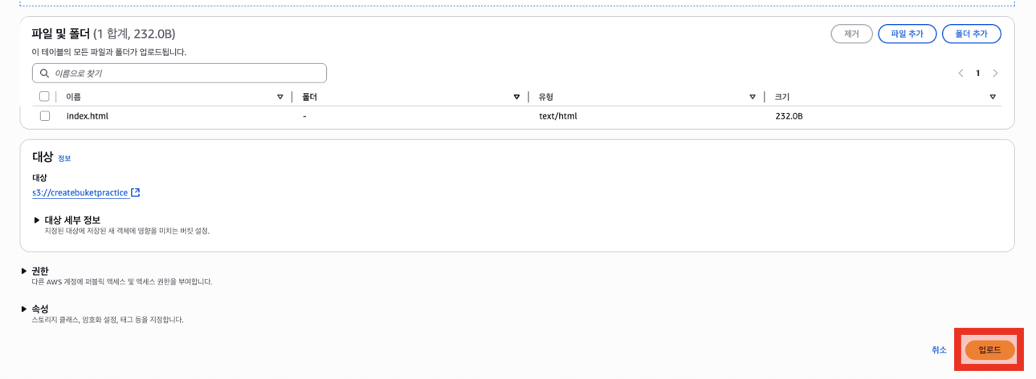The image size is (1036, 379).
Task: Click the 232.0B size cell
Action: click(x=789, y=116)
